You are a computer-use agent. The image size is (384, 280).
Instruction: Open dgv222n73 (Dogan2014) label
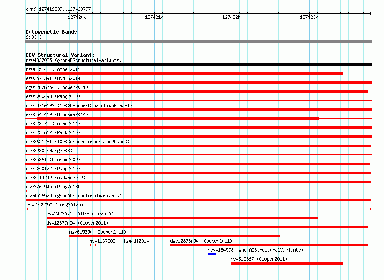click(x=53, y=123)
